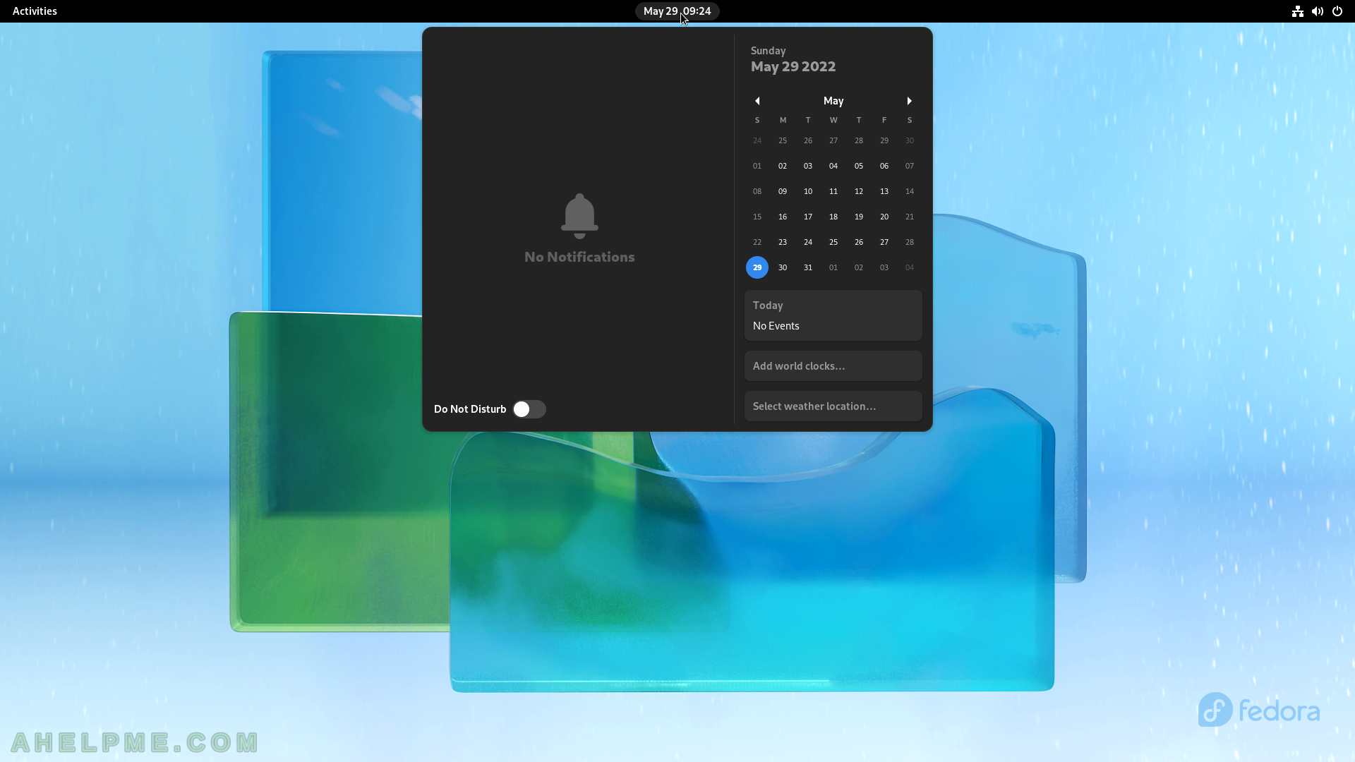Select day 18 in the calendar
Viewport: 1355px width, 762px height.
[833, 217]
